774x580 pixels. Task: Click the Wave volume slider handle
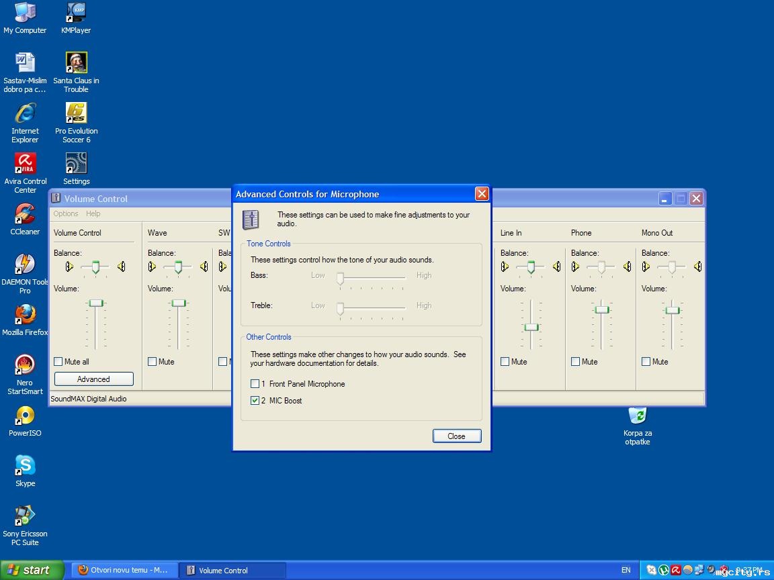(x=178, y=303)
